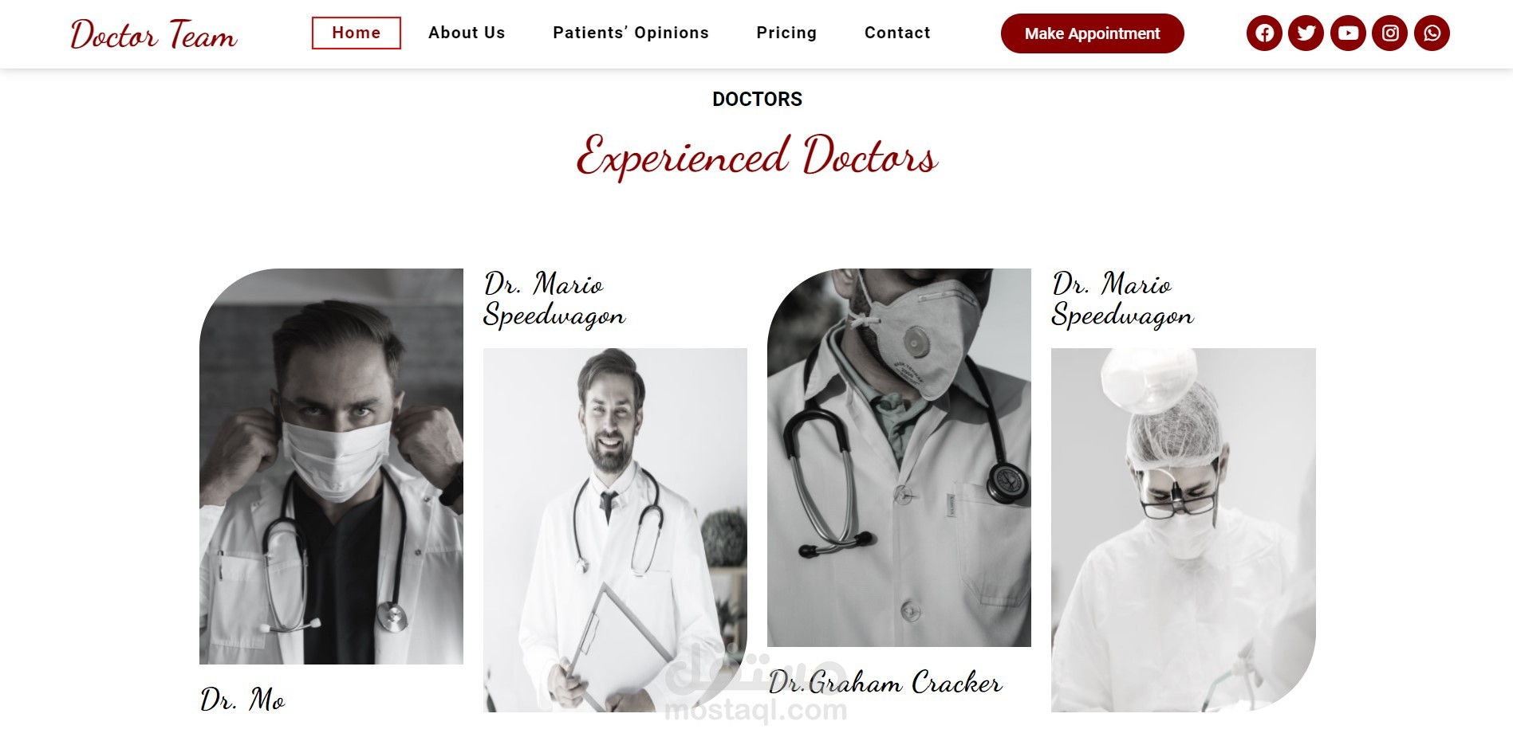Open the Pricing menu item
1513x741 pixels.
786,33
